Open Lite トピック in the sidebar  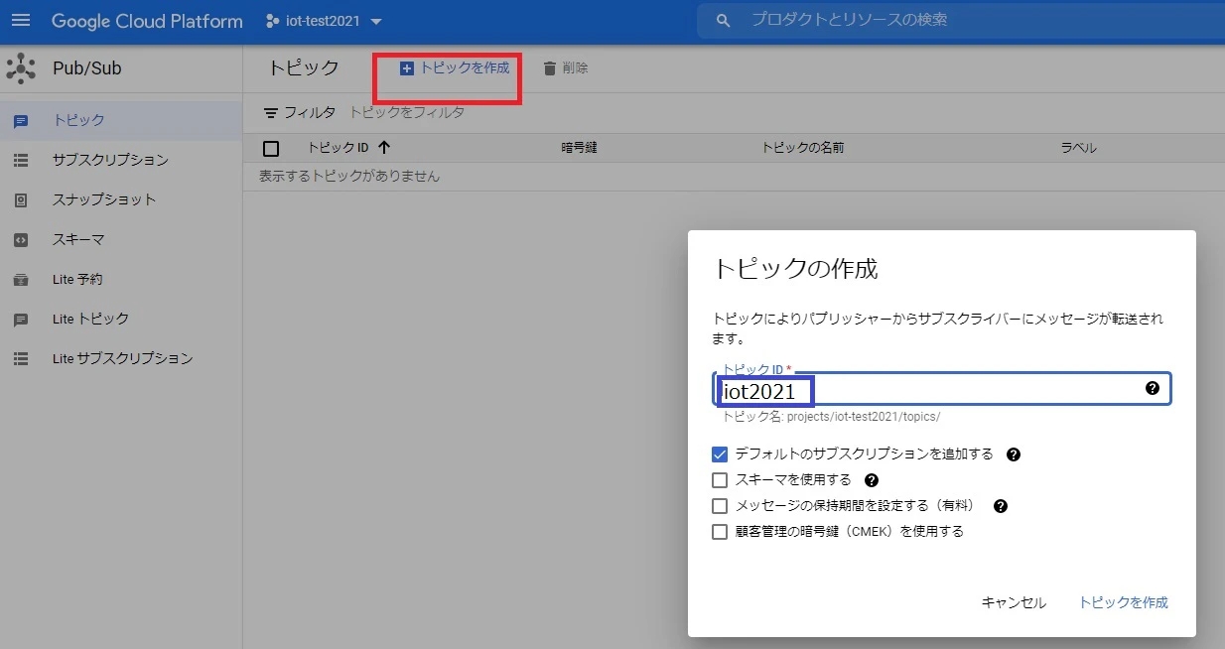[121, 319]
